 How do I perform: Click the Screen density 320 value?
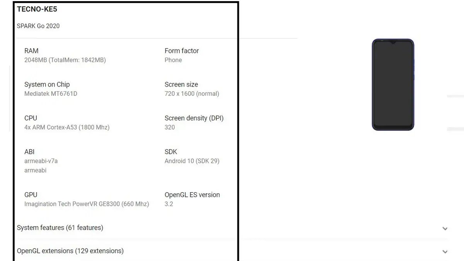pos(170,127)
